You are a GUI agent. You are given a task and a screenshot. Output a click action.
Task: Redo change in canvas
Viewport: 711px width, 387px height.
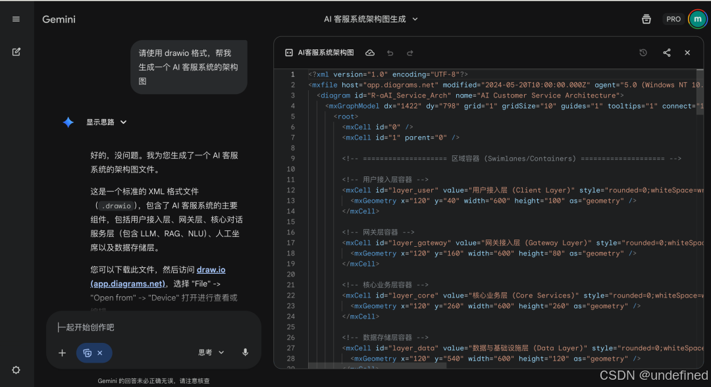[410, 53]
